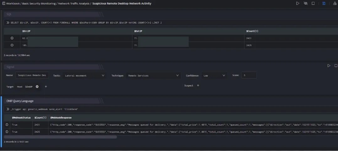Open the Confidence dropdown showing Low

tap(214, 75)
